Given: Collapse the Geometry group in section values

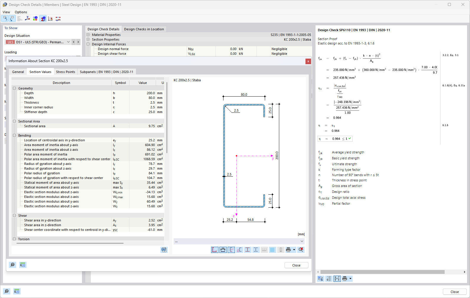Looking at the screenshot, I should coord(14,88).
